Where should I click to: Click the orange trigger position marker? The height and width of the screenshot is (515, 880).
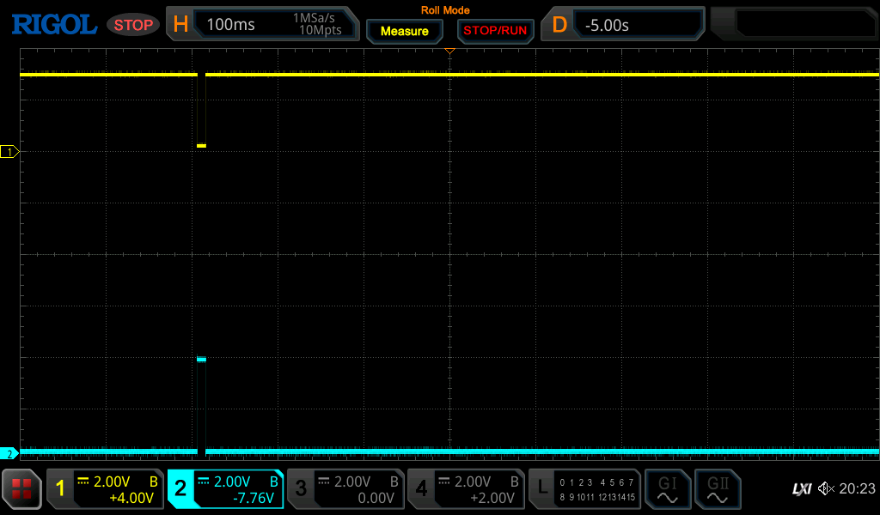[449, 51]
